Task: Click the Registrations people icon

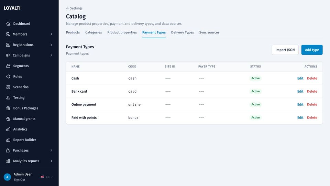Action: pyautogui.click(x=8, y=45)
